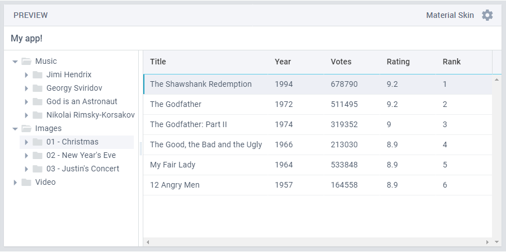Click the Georgy Sviridov folder icon
The image size is (506, 252).
38,88
